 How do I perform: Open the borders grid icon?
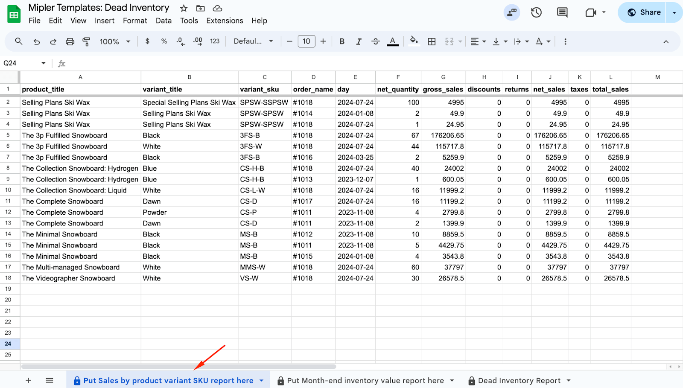tap(432, 41)
